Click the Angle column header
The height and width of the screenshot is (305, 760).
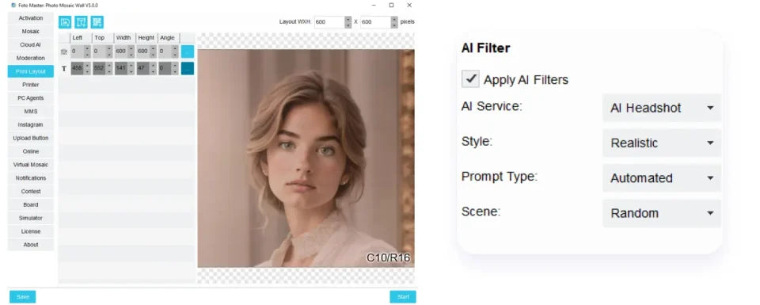point(168,37)
